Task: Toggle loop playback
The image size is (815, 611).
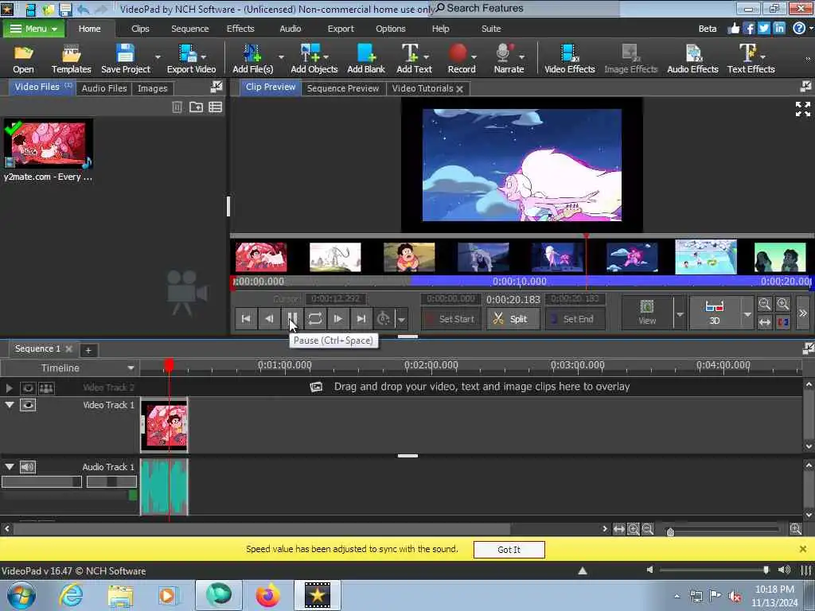Action: [315, 318]
